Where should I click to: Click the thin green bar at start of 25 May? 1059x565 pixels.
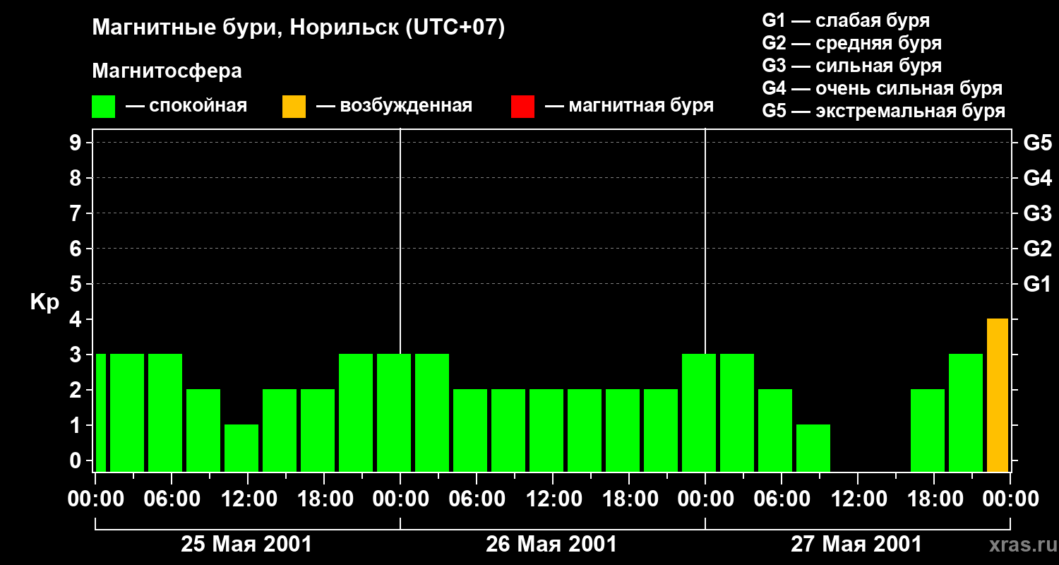coord(100,412)
